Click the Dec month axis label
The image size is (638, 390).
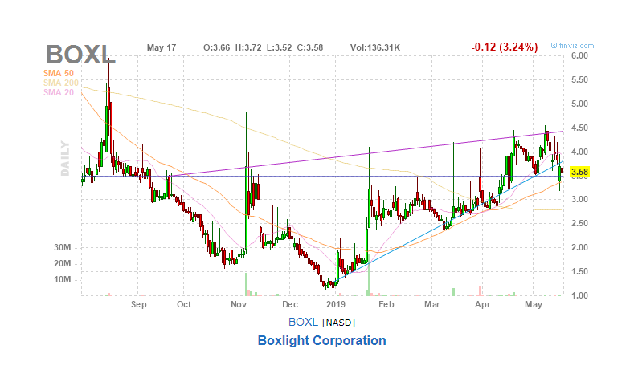tap(290, 304)
